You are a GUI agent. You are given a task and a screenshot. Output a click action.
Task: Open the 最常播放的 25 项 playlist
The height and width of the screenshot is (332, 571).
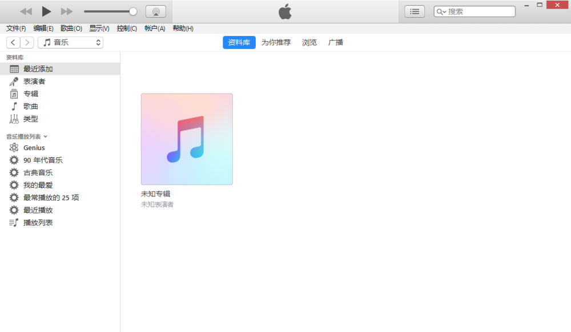click(x=50, y=197)
